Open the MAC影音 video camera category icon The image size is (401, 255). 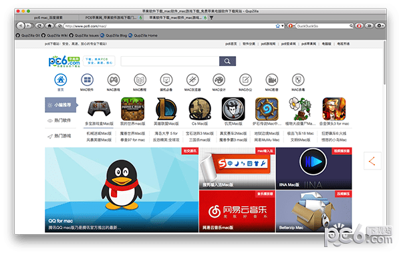point(272,80)
